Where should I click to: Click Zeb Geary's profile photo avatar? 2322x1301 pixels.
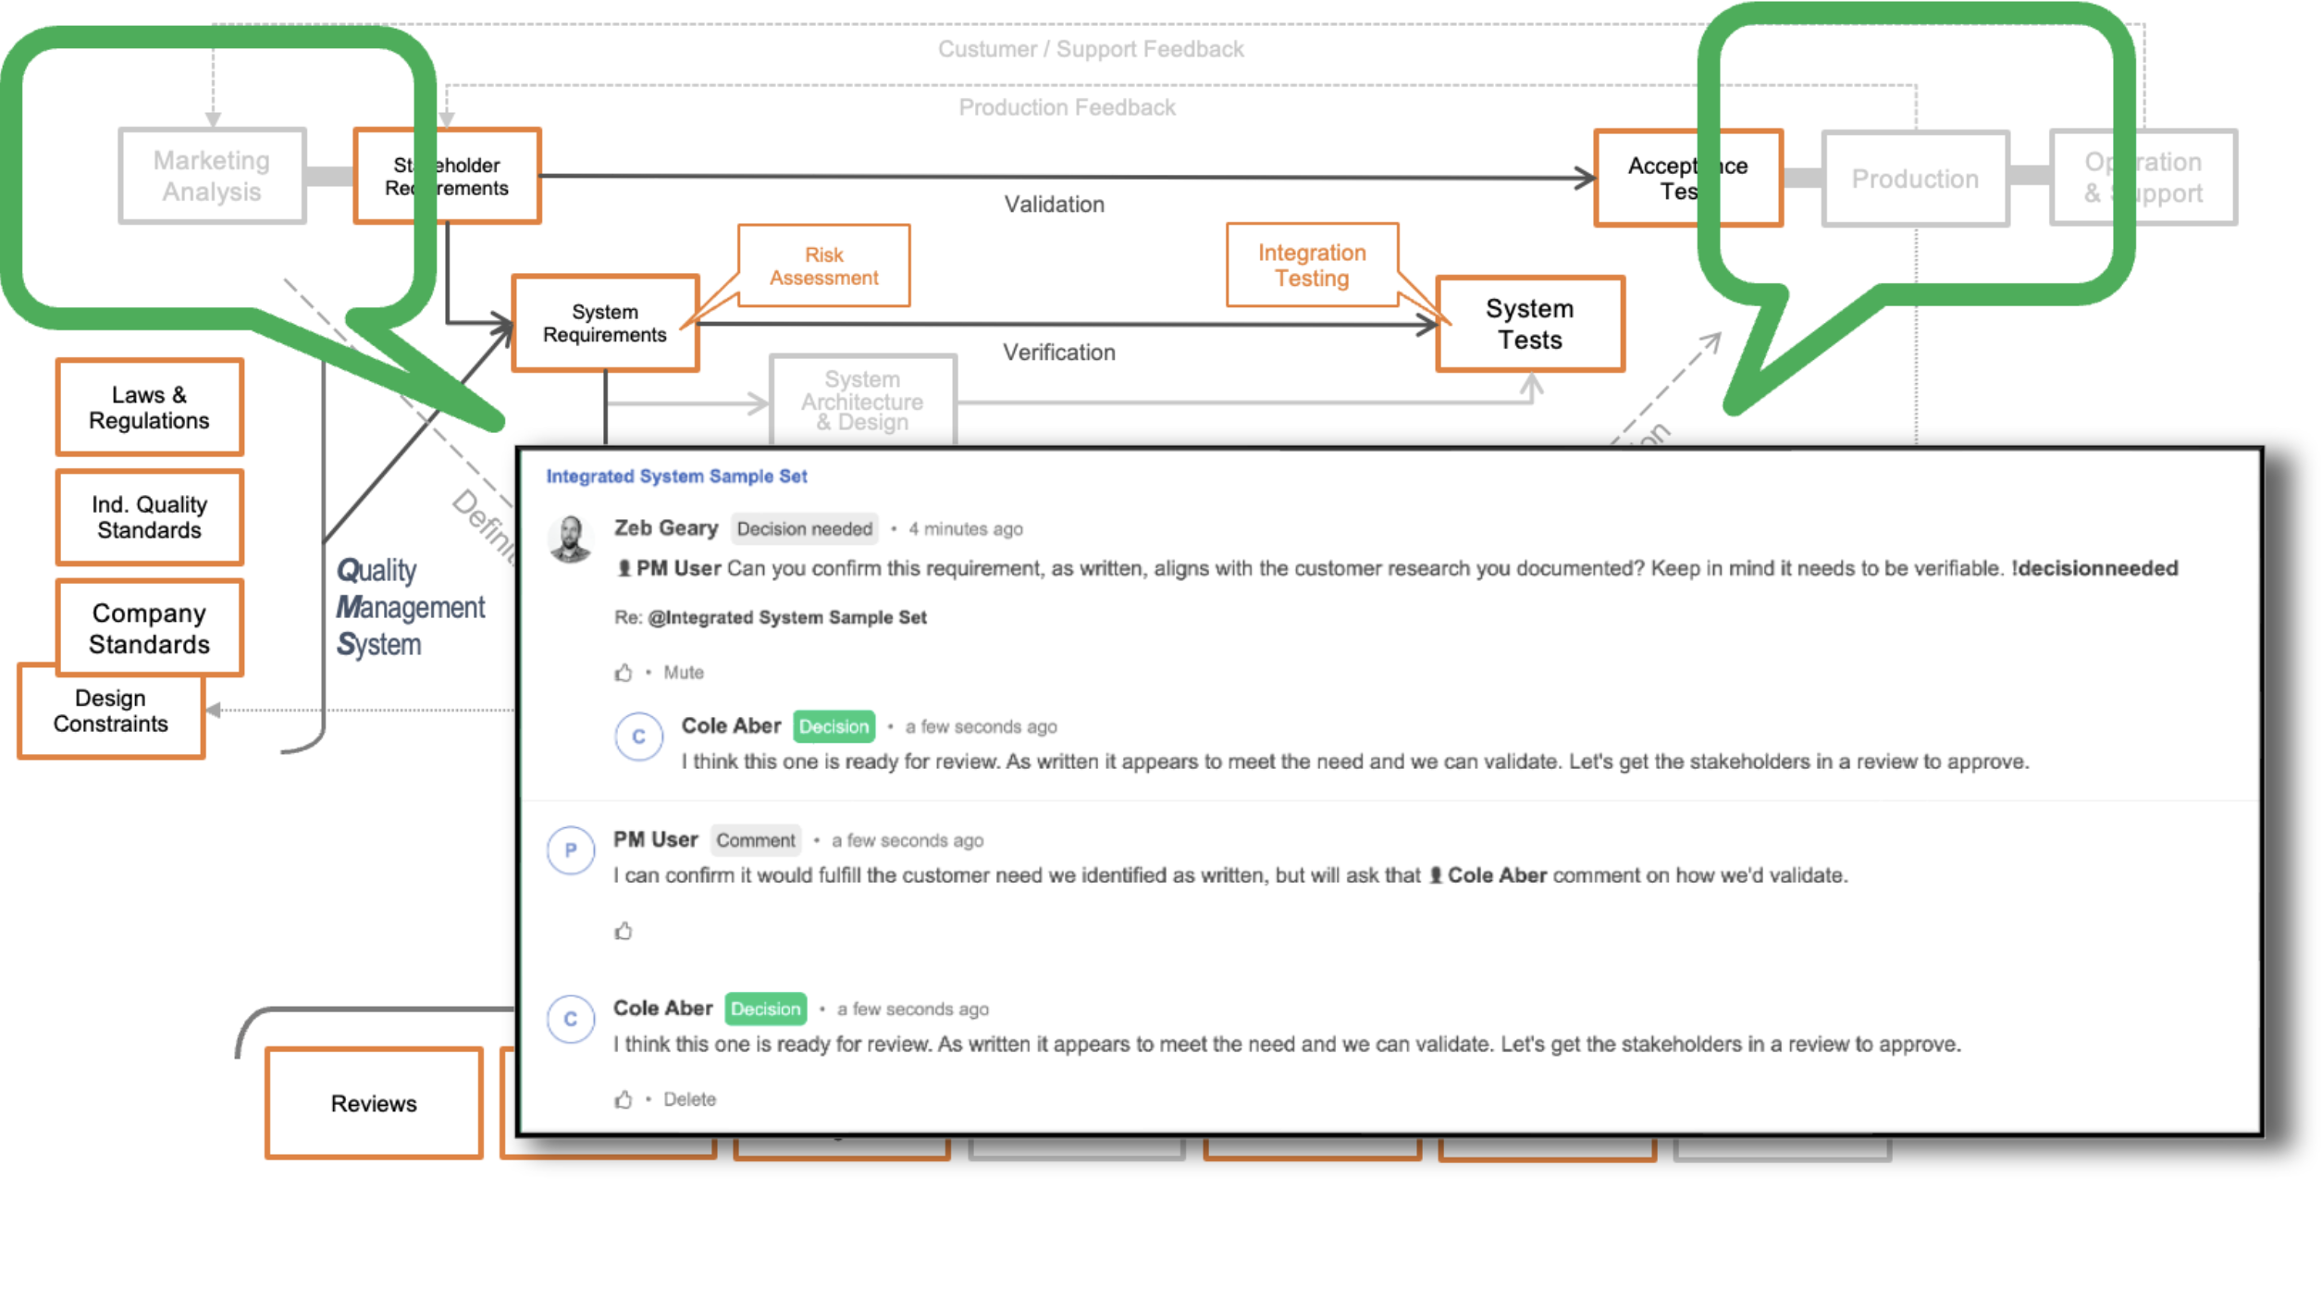[571, 539]
